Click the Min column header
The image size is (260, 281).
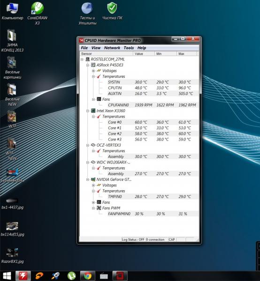coord(166,53)
